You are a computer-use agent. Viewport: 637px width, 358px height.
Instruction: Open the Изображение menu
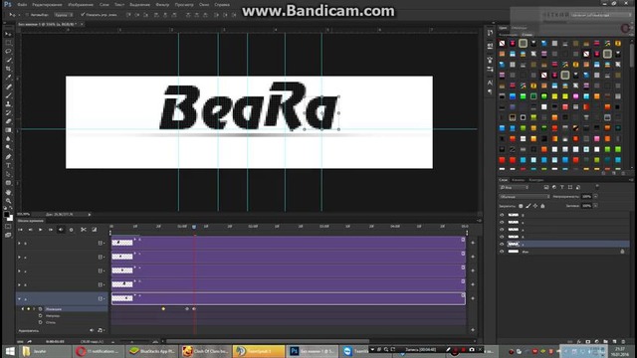81,4
